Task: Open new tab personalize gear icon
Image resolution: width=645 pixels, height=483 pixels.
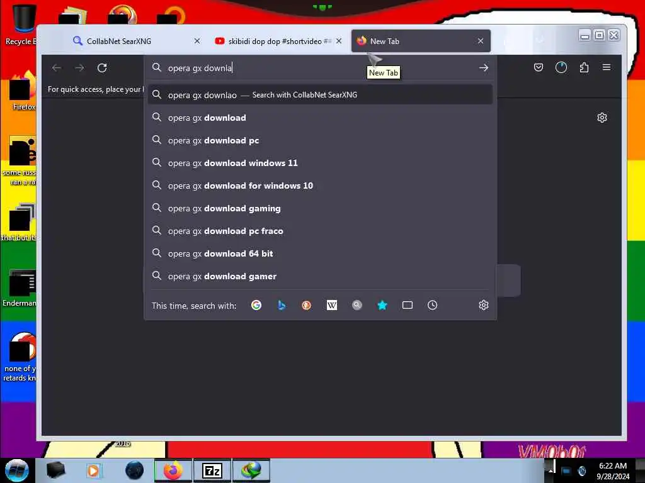Action: pyautogui.click(x=602, y=118)
